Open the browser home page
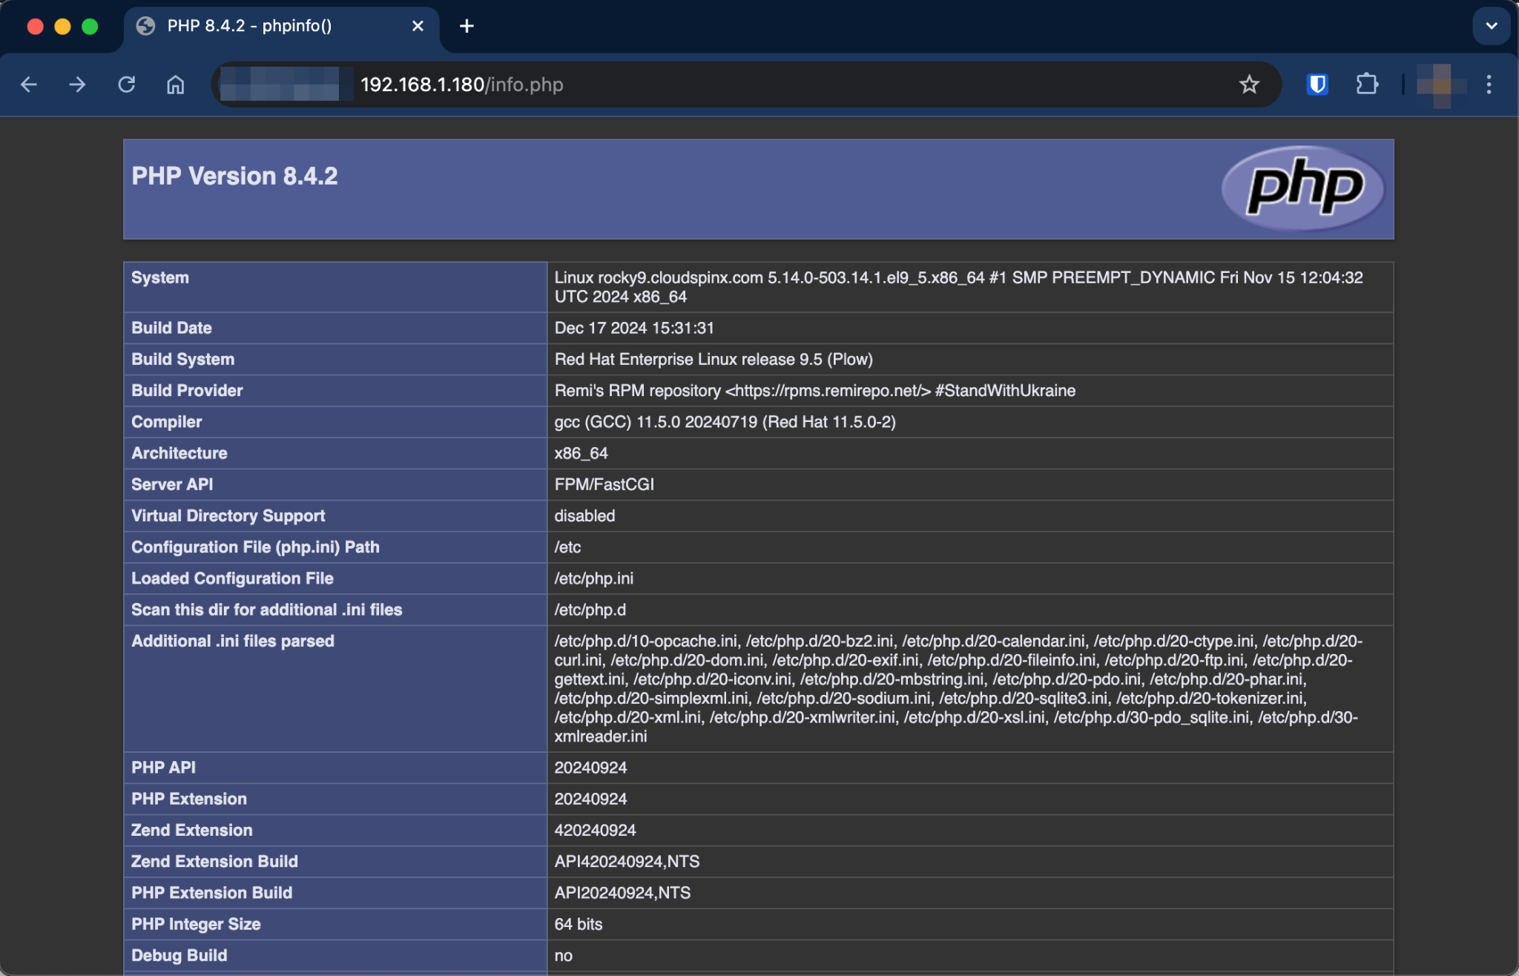The width and height of the screenshot is (1519, 976). [x=175, y=84]
